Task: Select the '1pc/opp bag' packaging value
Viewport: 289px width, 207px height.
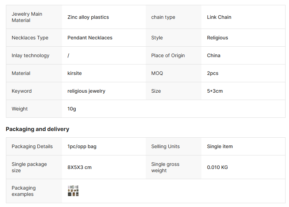Action: point(82,146)
